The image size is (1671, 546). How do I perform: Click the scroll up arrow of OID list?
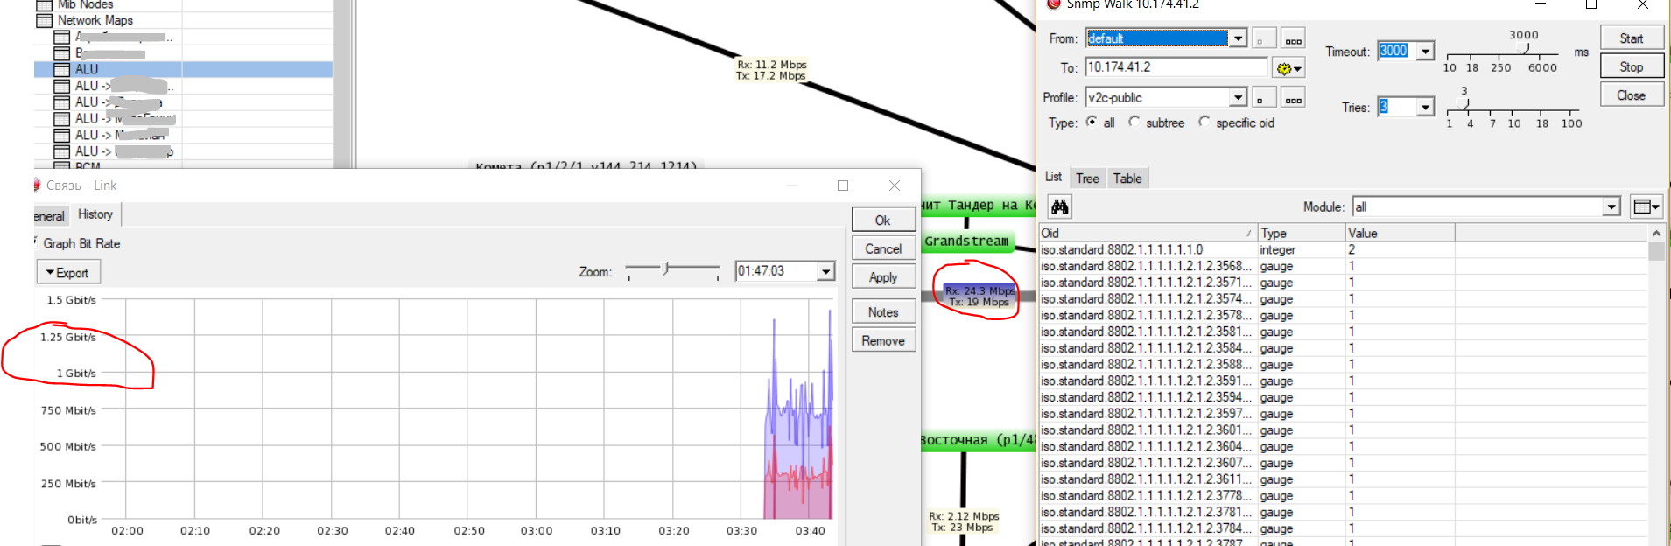coord(1656,234)
